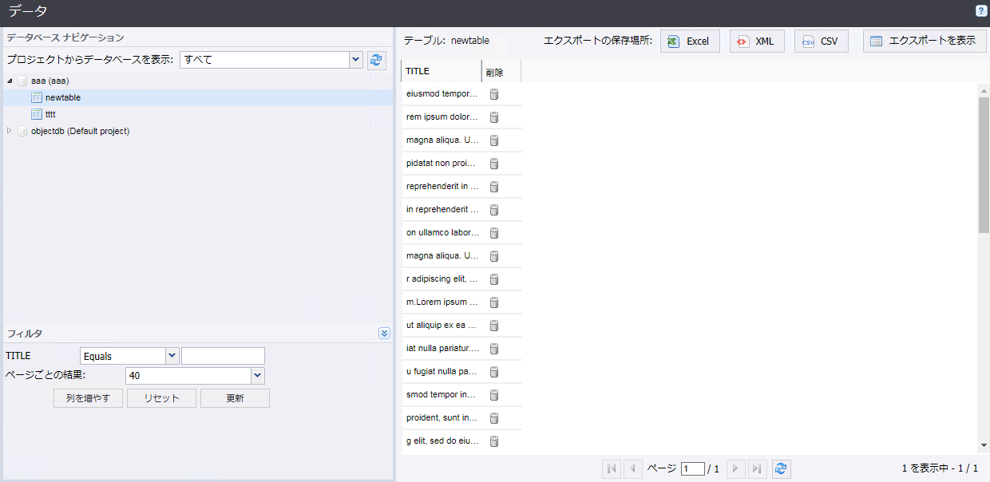Delete the 'm.Lorem ipsum' row
The height and width of the screenshot is (482, 990).
point(493,302)
